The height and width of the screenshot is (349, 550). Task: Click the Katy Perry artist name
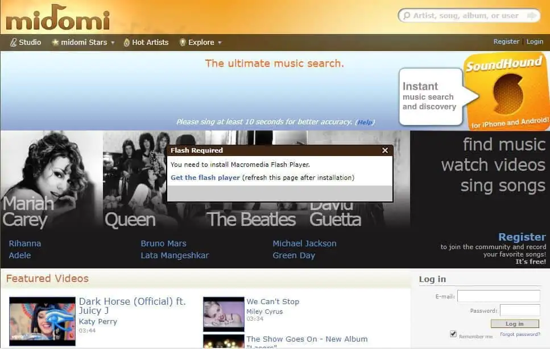click(x=98, y=322)
